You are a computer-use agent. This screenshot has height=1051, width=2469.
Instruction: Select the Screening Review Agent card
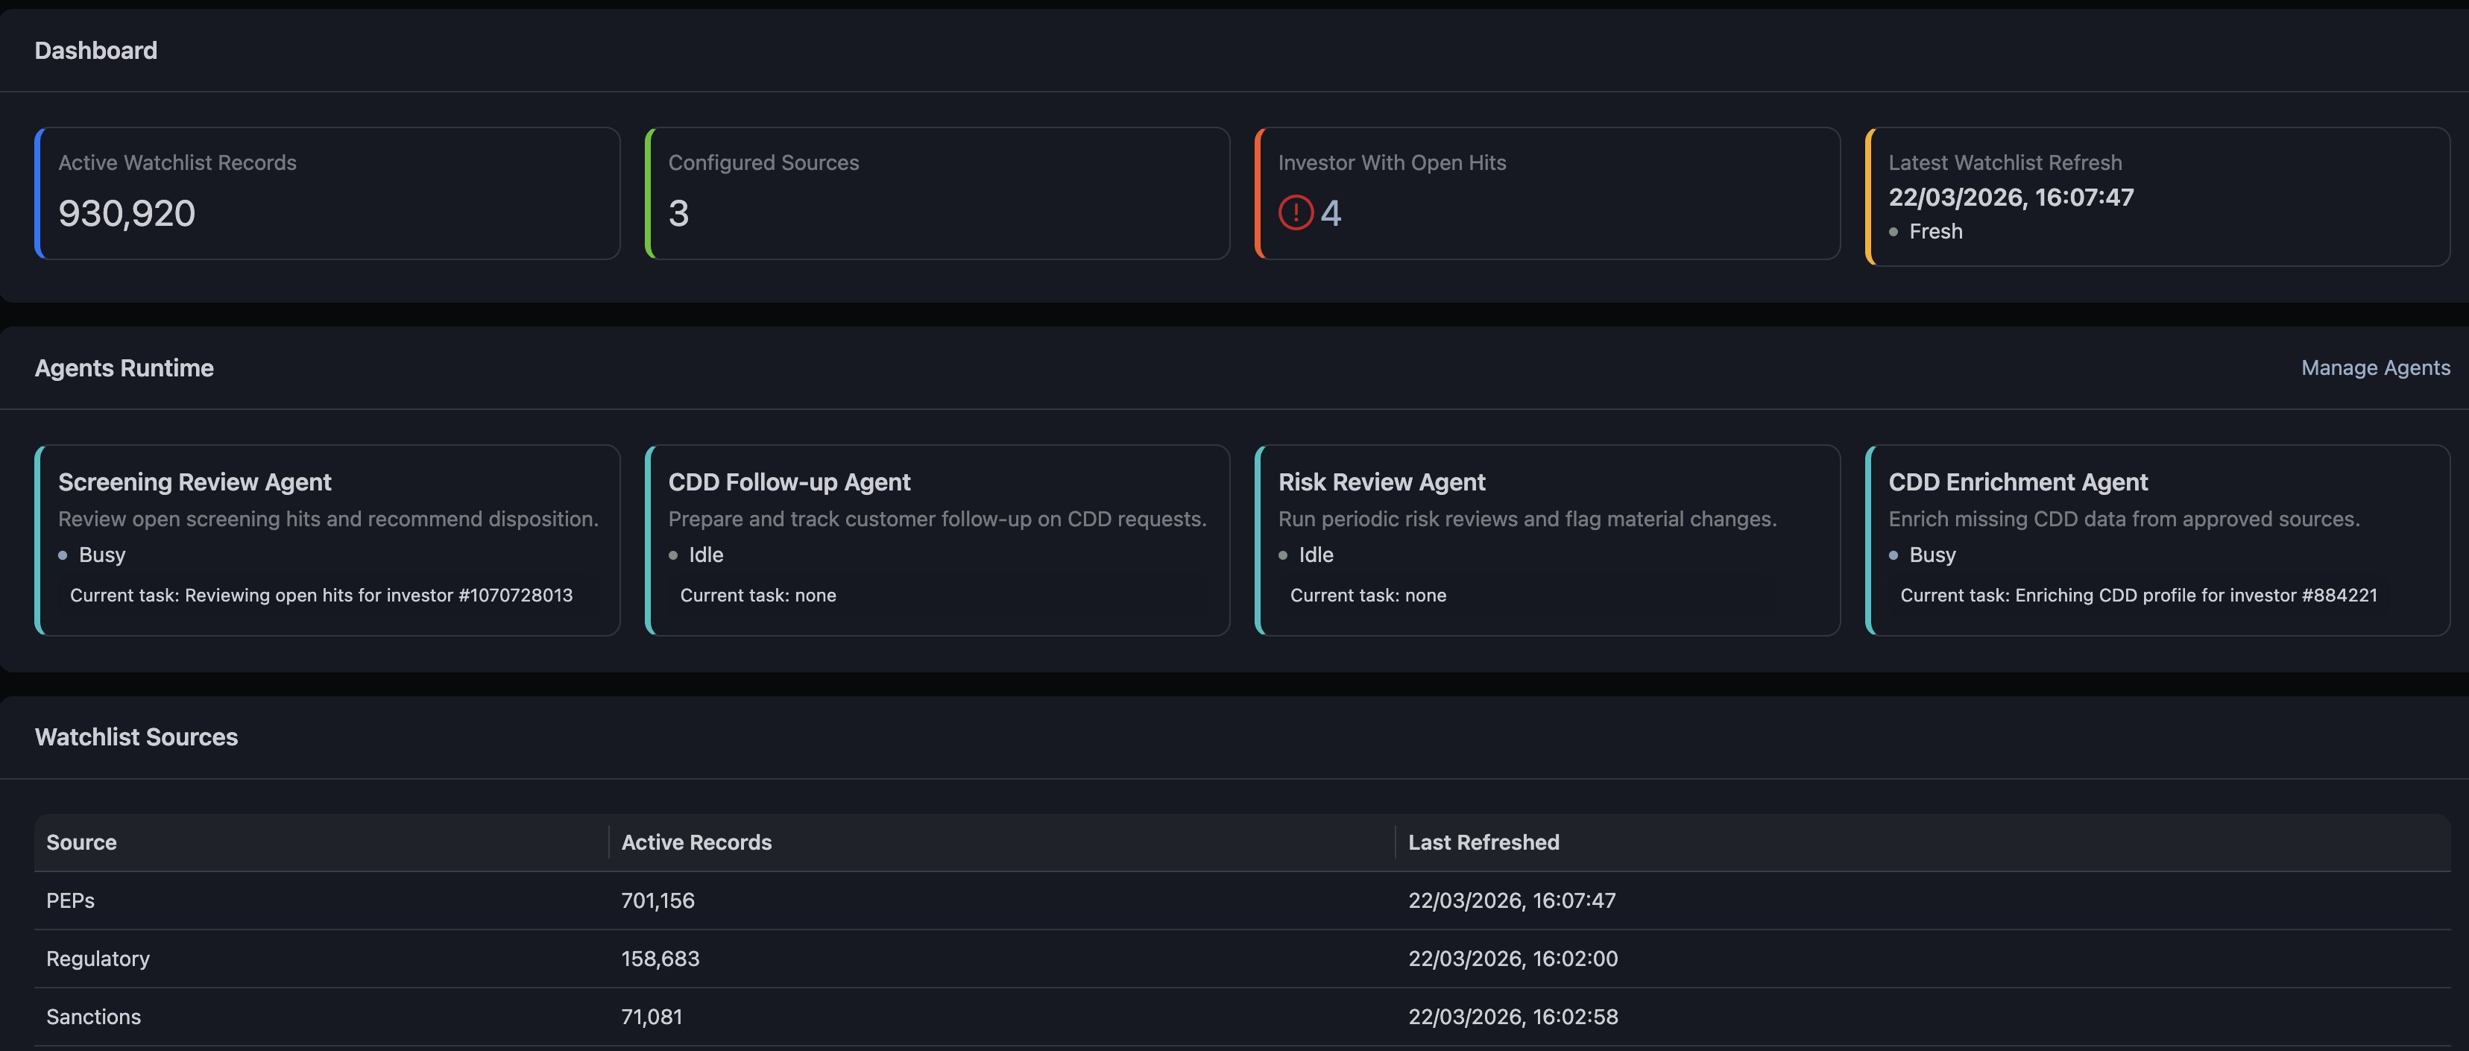328,540
